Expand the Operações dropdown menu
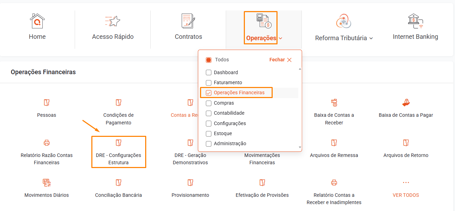455x211 pixels. (264, 38)
